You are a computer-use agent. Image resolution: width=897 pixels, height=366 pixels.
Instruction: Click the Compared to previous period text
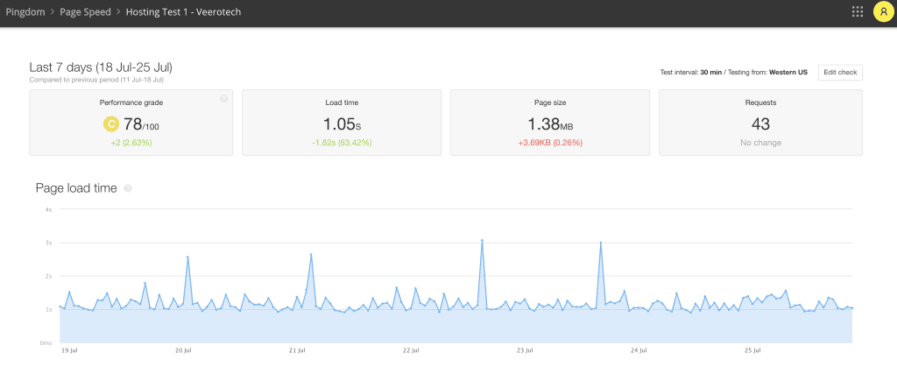pos(96,80)
